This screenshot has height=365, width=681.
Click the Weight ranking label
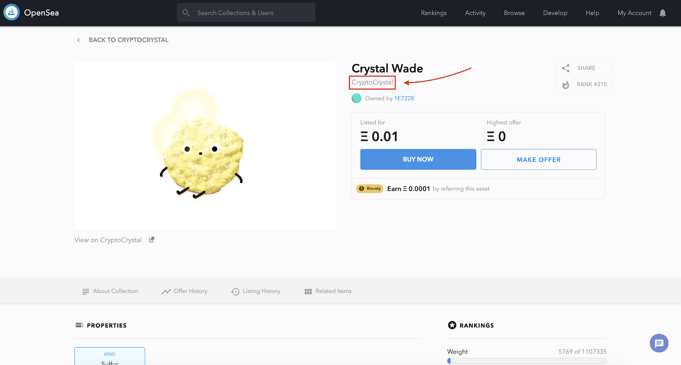pyautogui.click(x=457, y=352)
